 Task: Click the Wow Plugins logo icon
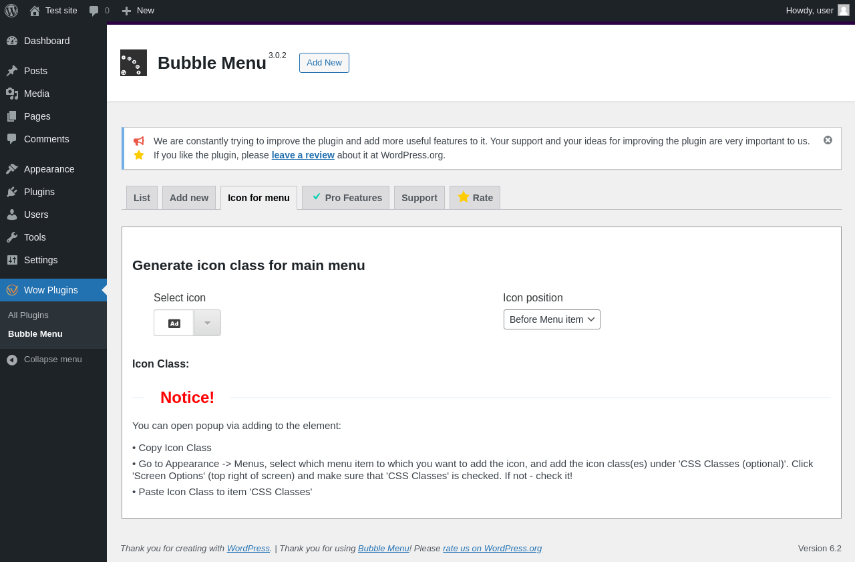pyautogui.click(x=12, y=290)
